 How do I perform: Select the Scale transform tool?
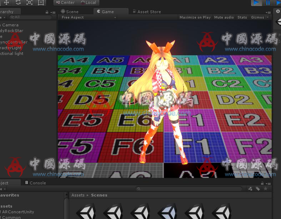[29, 2]
